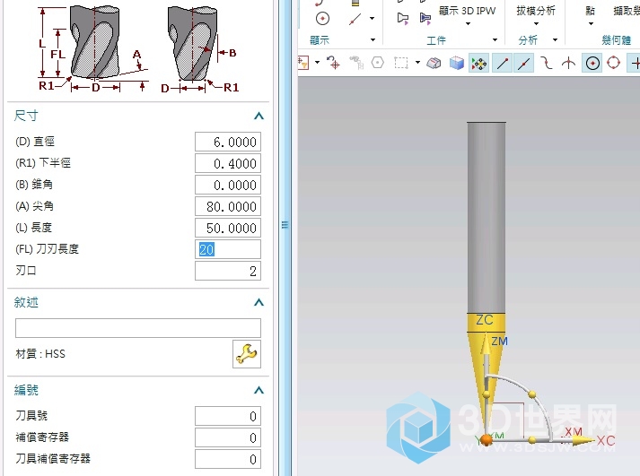
Task: Click the arc center snap point icon
Action: point(592,63)
